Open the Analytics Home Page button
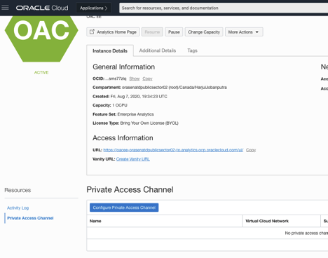The image size is (328, 258). [x=113, y=32]
